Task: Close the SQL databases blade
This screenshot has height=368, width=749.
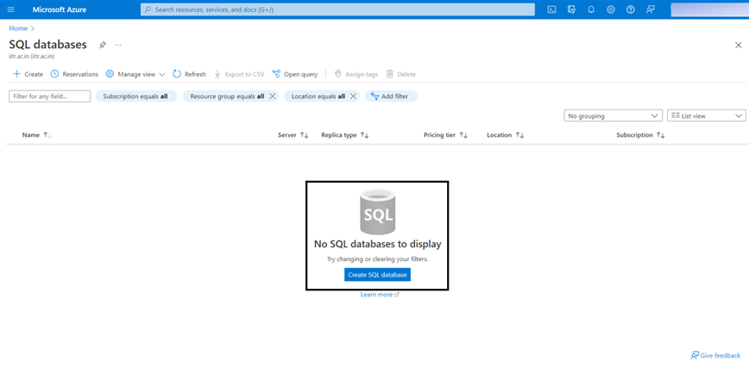Action: [x=738, y=45]
